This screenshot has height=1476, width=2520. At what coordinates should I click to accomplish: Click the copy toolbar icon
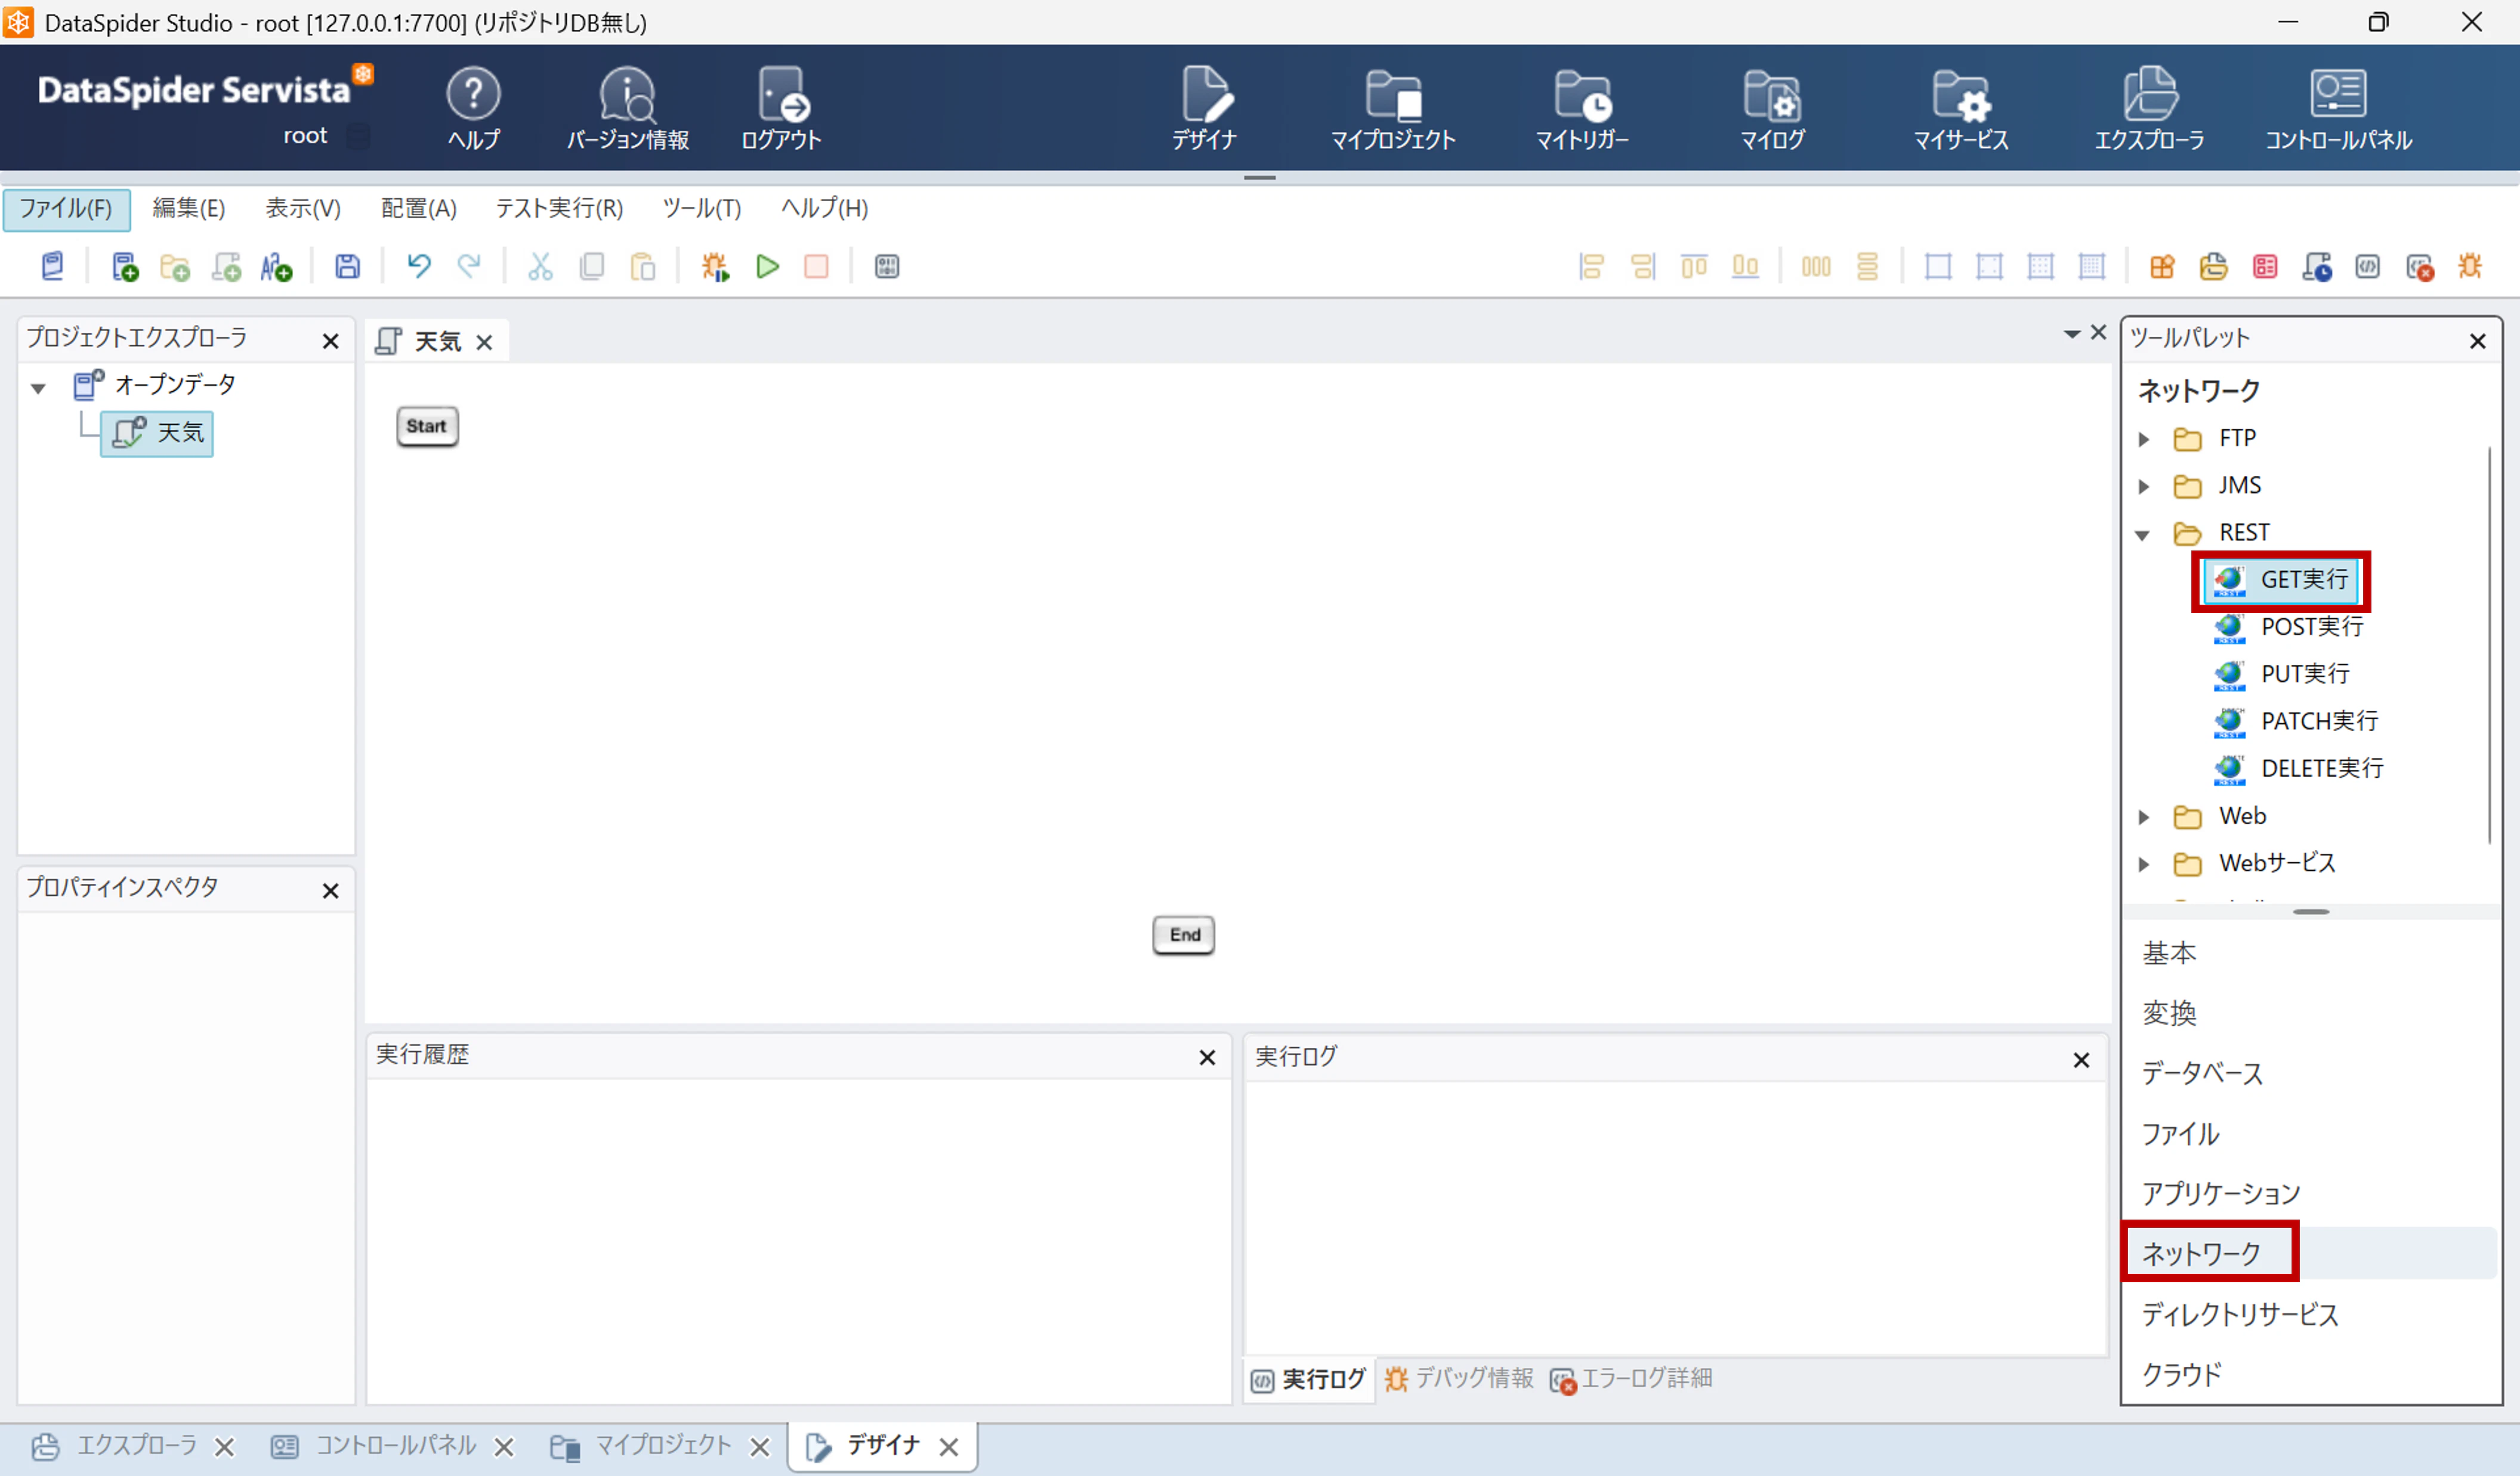[x=592, y=267]
